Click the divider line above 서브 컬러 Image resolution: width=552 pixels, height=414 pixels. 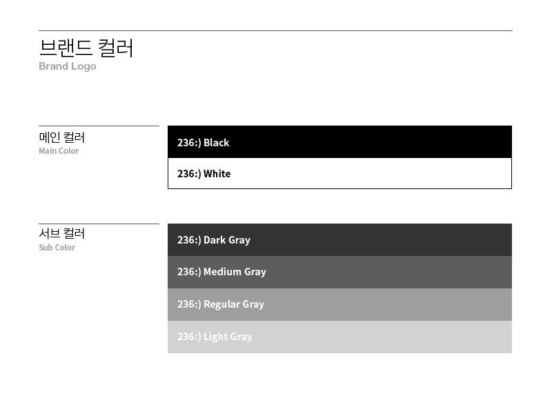[x=99, y=224]
